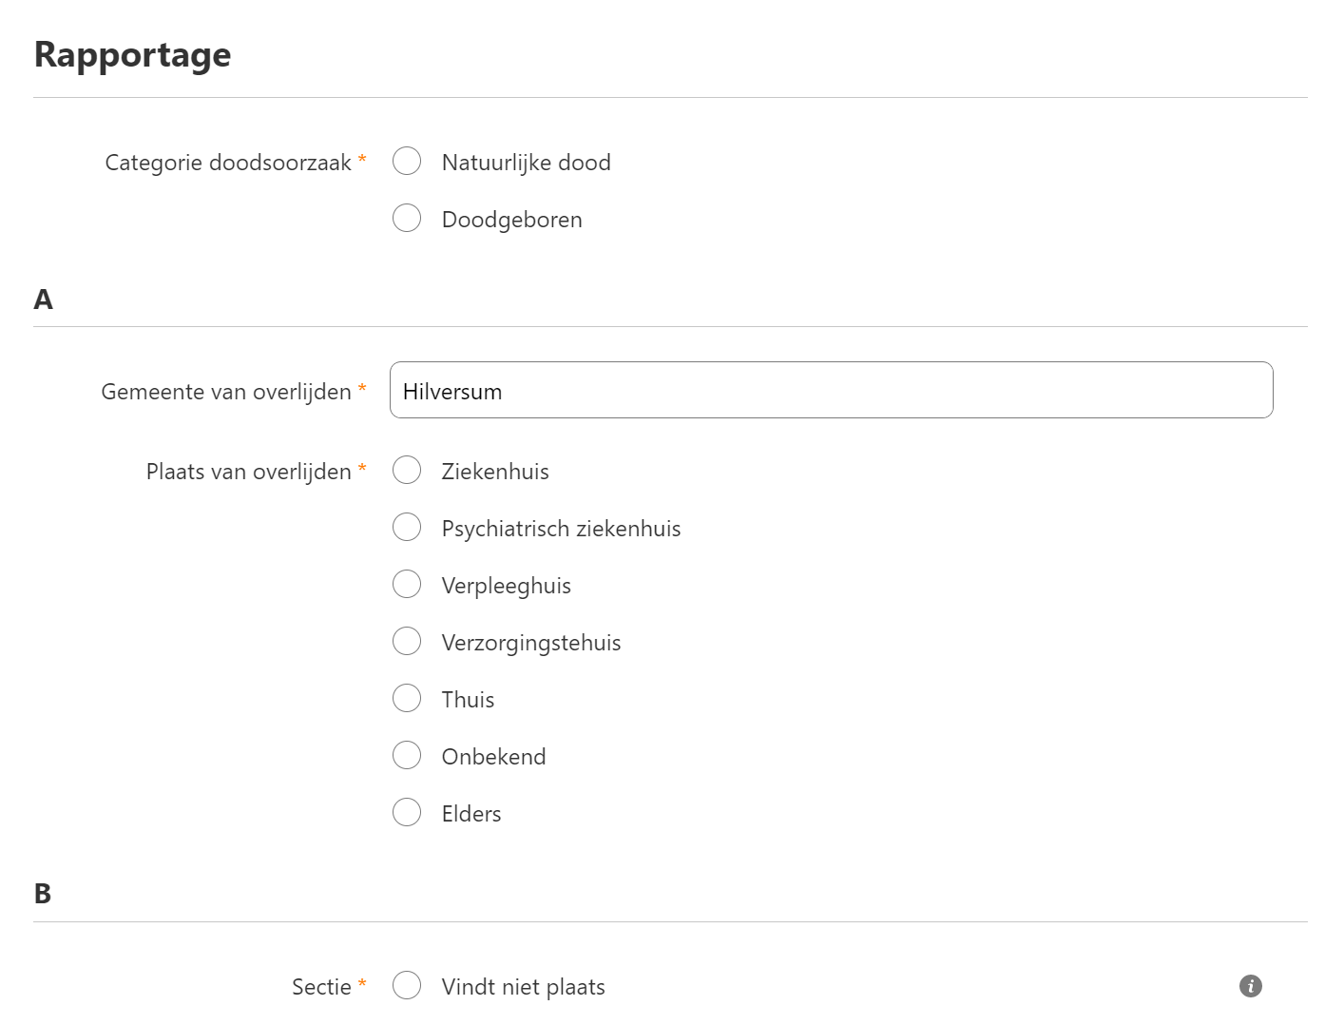Select Ziekenhuis as plaats van overlijden
Image resolution: width=1344 pixels, height=1025 pixels.
tap(407, 471)
